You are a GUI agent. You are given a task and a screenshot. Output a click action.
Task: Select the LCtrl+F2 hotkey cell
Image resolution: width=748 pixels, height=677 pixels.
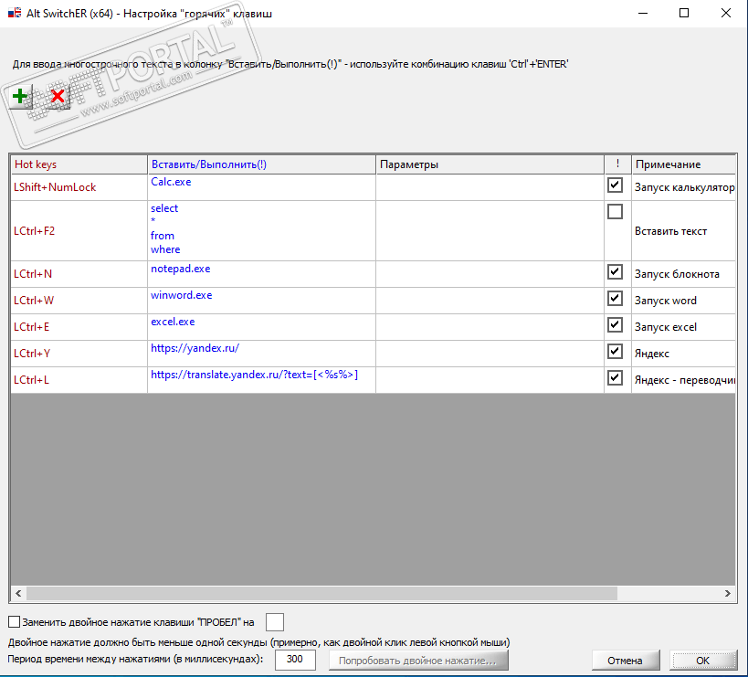click(79, 231)
